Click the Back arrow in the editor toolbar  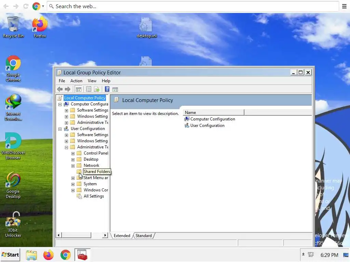[x=60, y=89]
